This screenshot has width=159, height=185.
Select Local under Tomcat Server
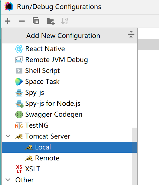point(69,147)
